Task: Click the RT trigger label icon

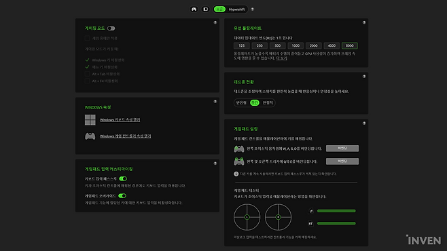Action: tap(310, 224)
